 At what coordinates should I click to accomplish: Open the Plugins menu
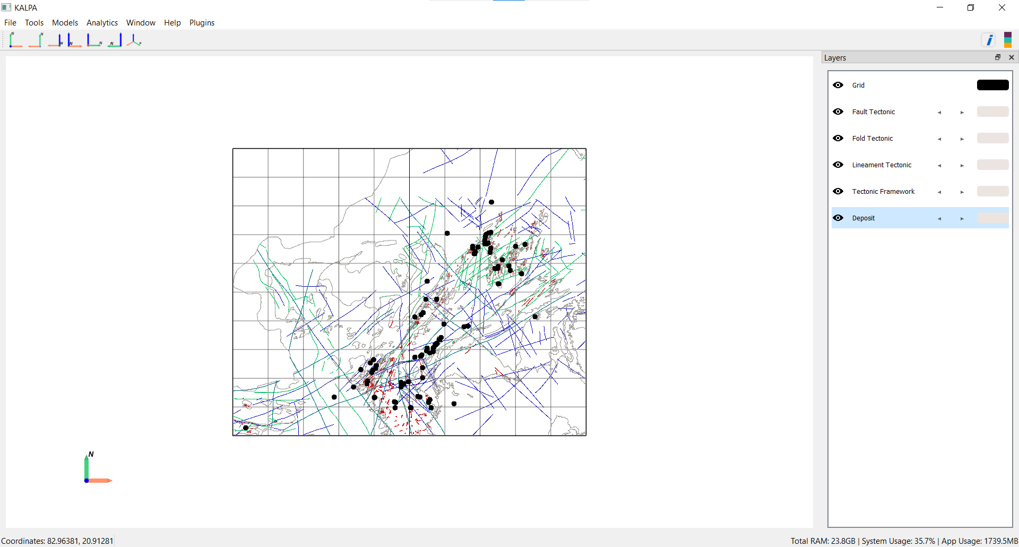point(202,23)
